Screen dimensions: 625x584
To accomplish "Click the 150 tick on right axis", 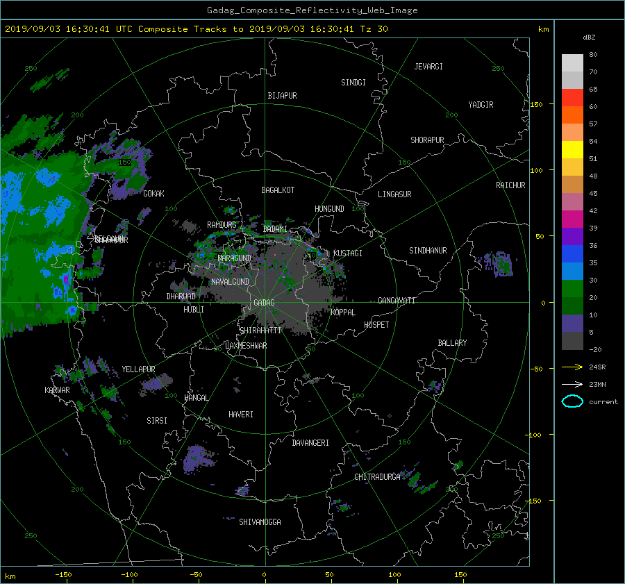I will (x=537, y=104).
